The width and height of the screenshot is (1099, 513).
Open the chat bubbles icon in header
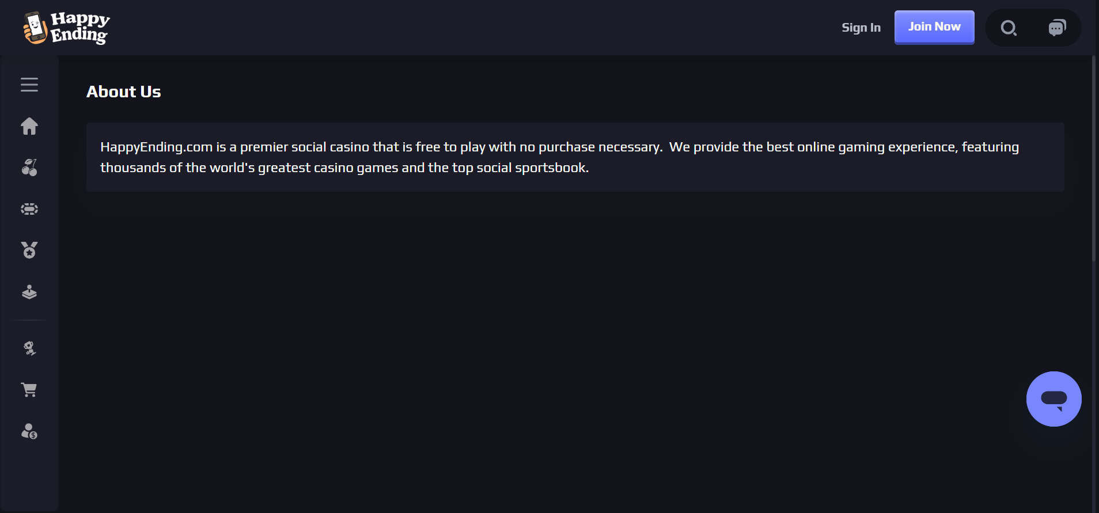tap(1057, 28)
